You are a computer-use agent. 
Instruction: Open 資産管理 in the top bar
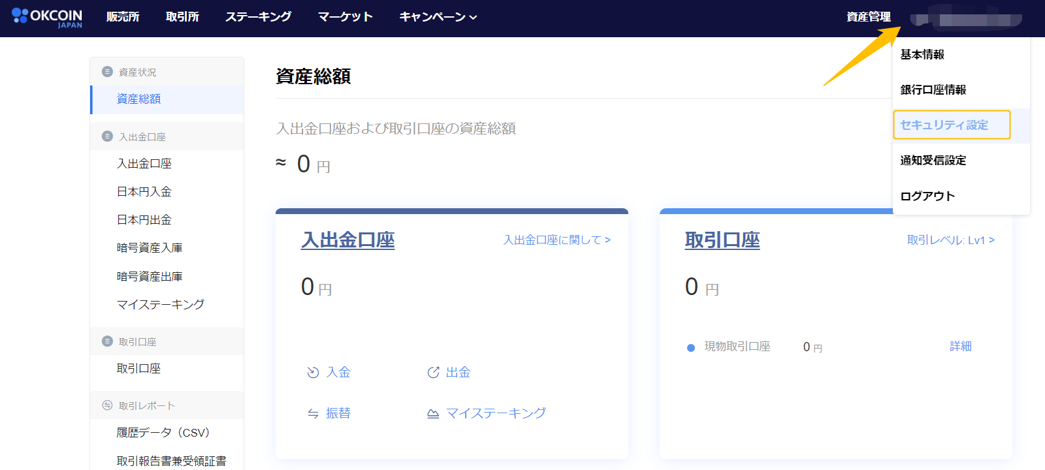click(x=869, y=17)
